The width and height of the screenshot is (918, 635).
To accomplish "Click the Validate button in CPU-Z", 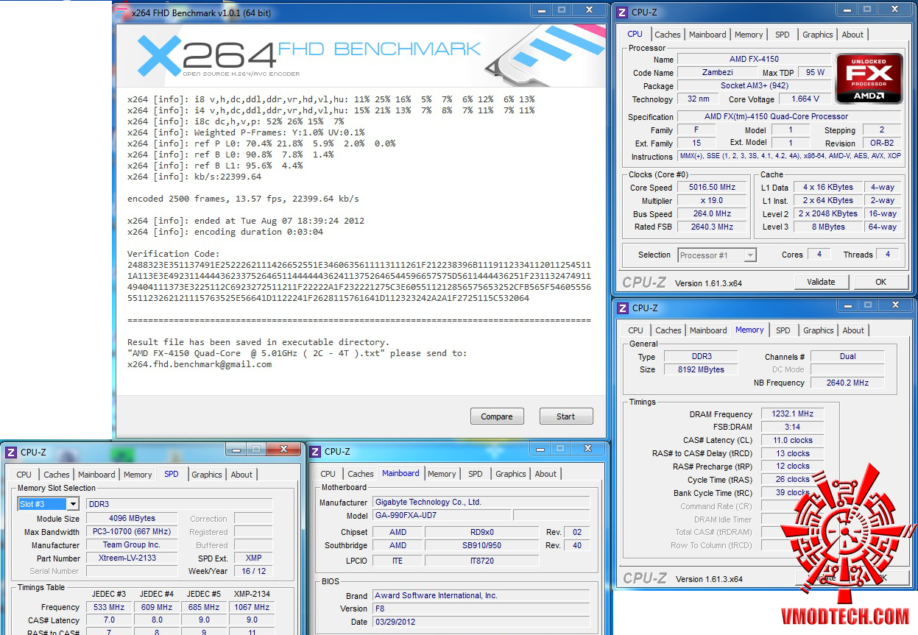I will tap(822, 281).
